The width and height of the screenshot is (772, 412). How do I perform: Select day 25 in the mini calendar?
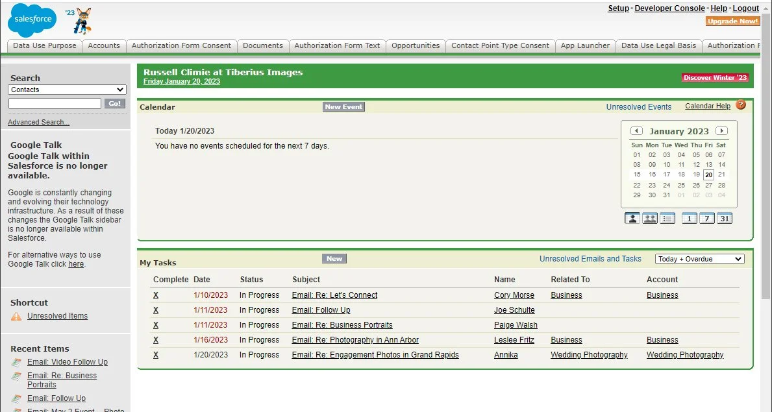click(681, 185)
